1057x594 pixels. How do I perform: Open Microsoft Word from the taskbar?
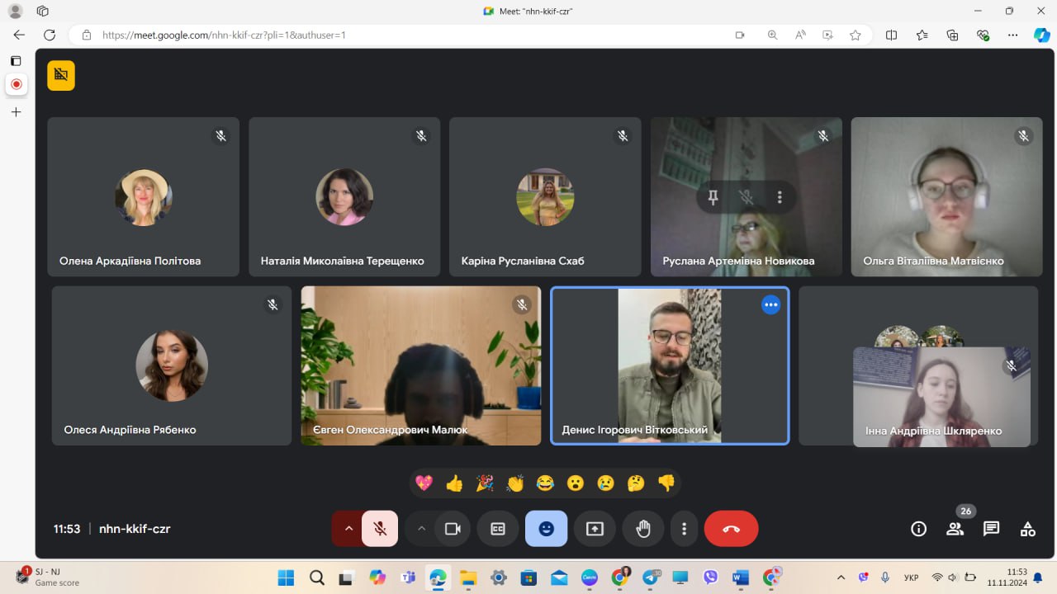740,577
